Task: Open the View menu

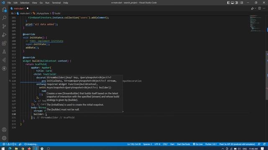Action: pyautogui.click(x=34, y=3)
